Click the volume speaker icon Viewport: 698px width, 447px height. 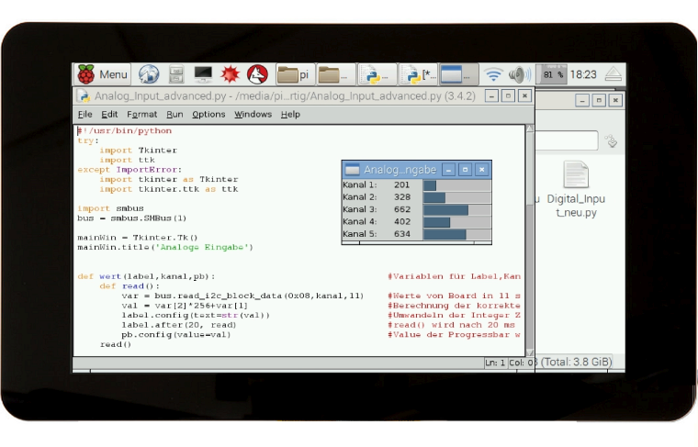[519, 74]
